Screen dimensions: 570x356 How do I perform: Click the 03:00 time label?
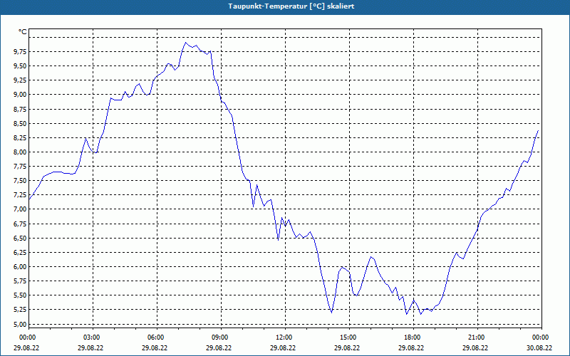93,337
